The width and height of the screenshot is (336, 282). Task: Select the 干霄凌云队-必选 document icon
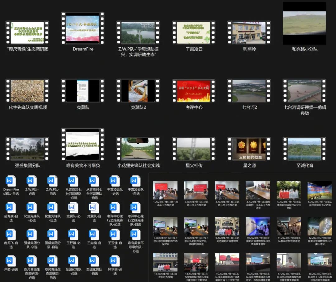pos(115,181)
